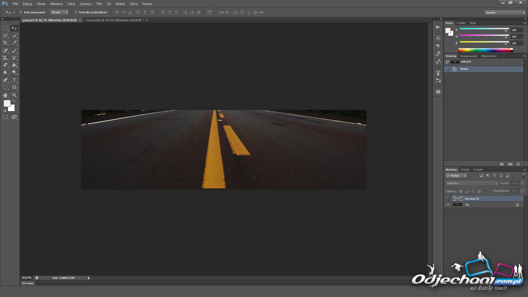Click the R channel slider

pyautogui.click(x=484, y=29)
